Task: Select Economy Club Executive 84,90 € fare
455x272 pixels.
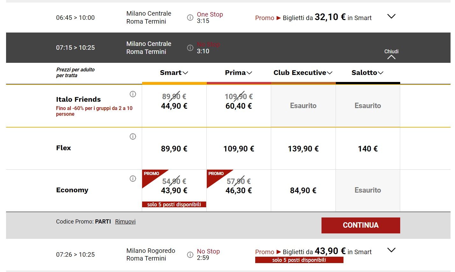Action: 303,190
